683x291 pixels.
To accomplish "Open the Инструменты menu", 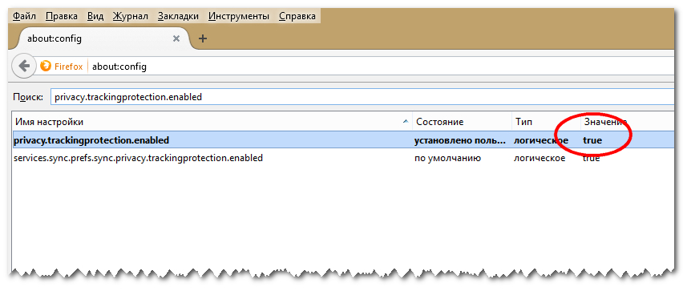I will pos(239,17).
